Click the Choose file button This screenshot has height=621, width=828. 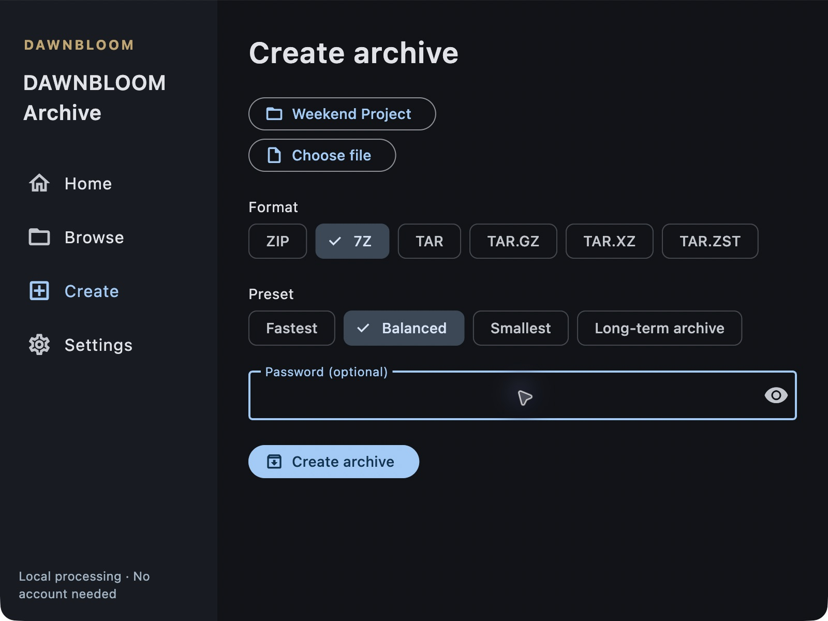[x=322, y=155]
